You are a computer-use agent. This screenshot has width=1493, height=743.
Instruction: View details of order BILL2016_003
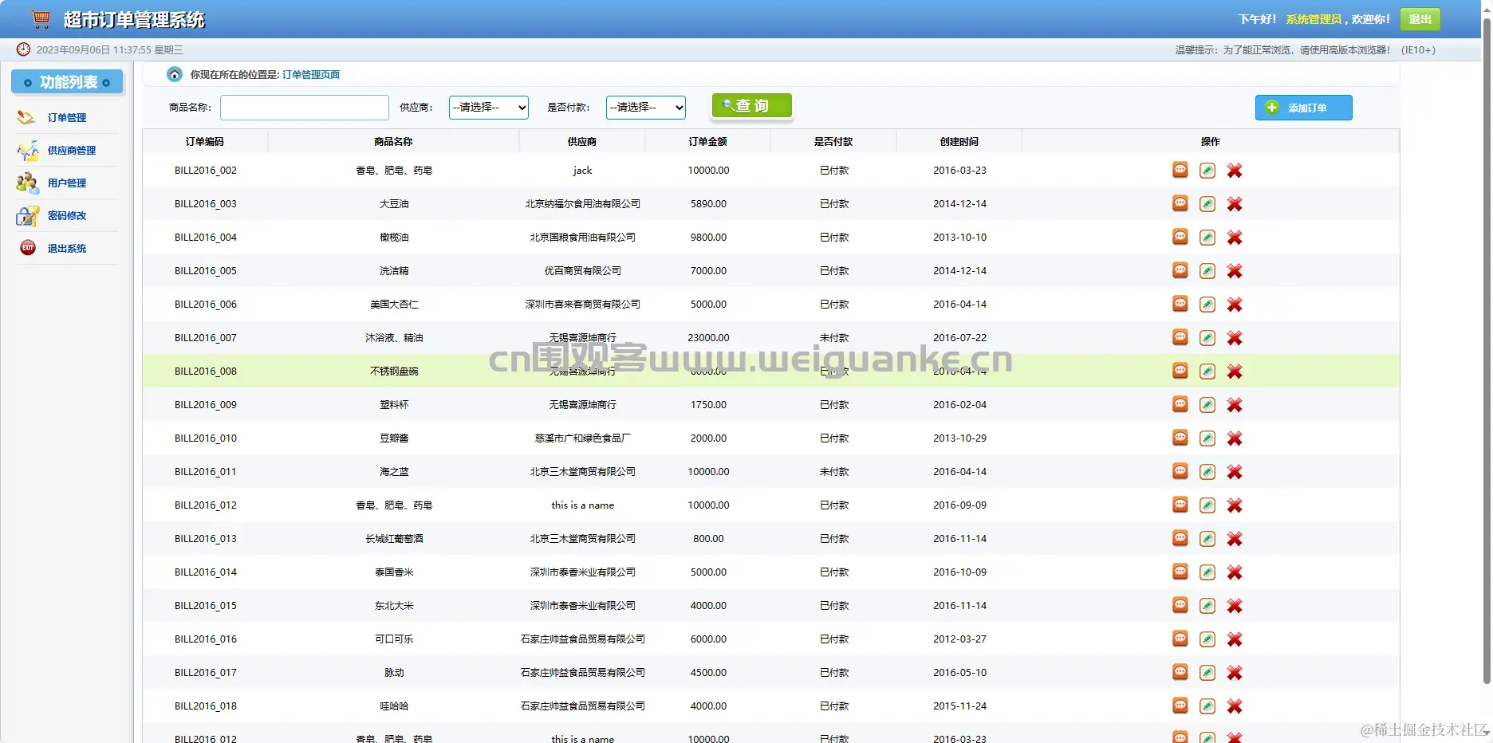coord(1180,203)
